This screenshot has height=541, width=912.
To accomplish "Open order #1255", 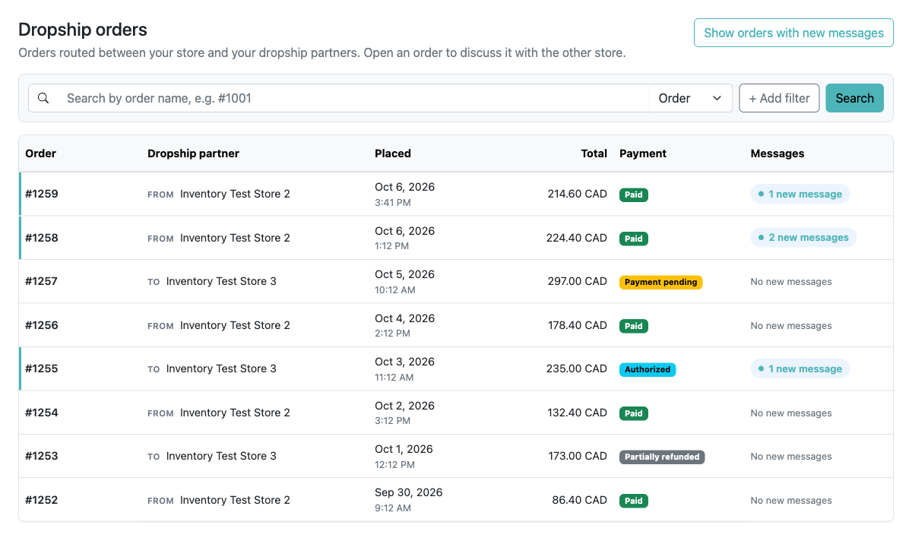I will (x=42, y=369).
